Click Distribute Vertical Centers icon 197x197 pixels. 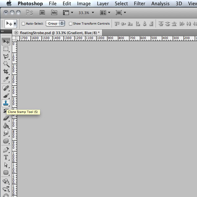coord(167,24)
